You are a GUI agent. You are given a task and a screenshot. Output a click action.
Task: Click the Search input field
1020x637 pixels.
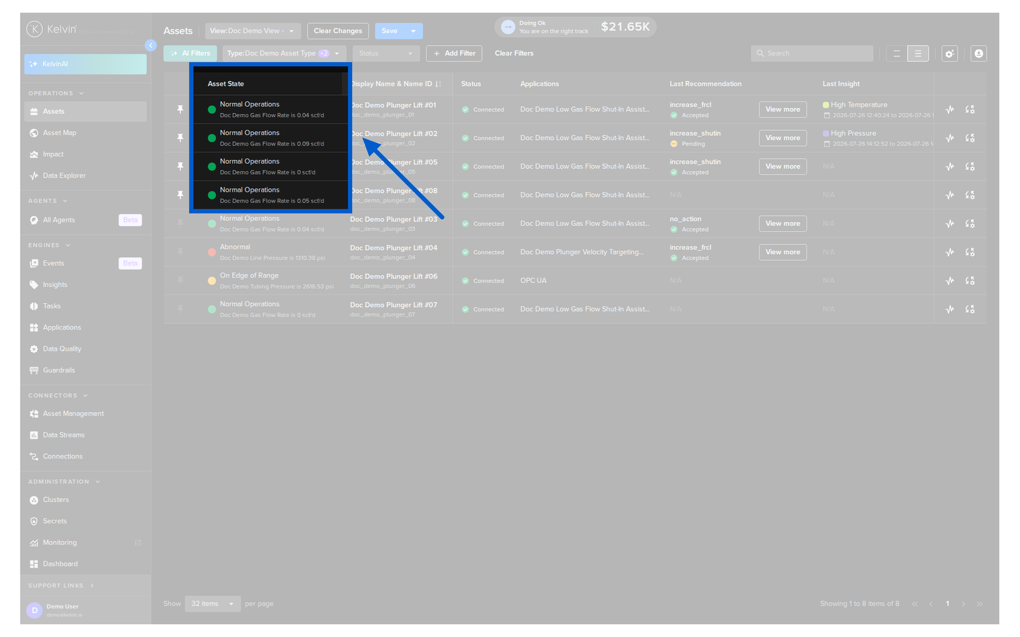[x=812, y=53]
